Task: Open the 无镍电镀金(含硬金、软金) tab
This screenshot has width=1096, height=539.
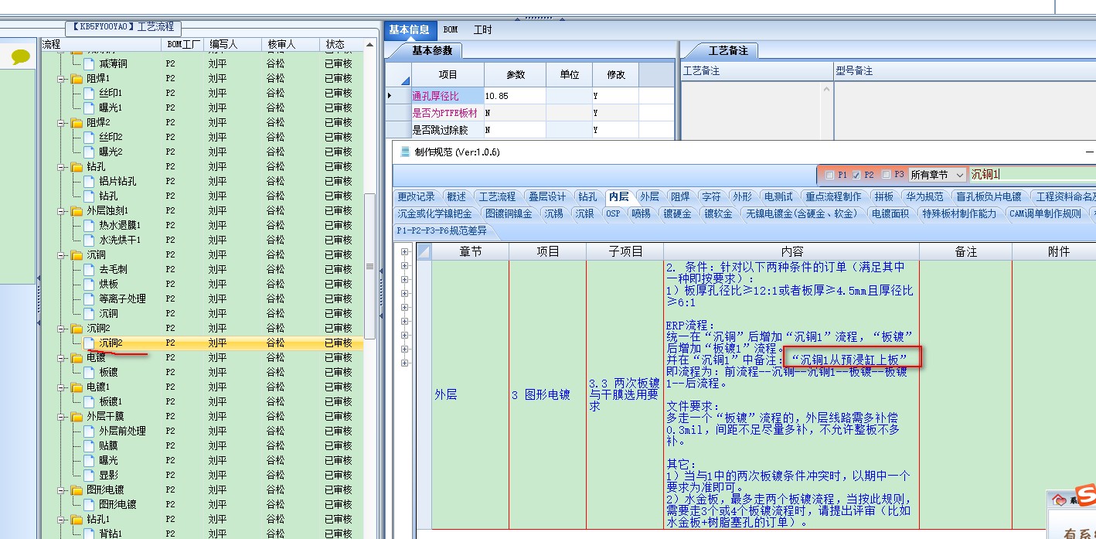Action: tap(802, 213)
